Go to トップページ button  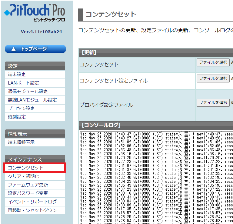pyautogui.click(x=35, y=49)
